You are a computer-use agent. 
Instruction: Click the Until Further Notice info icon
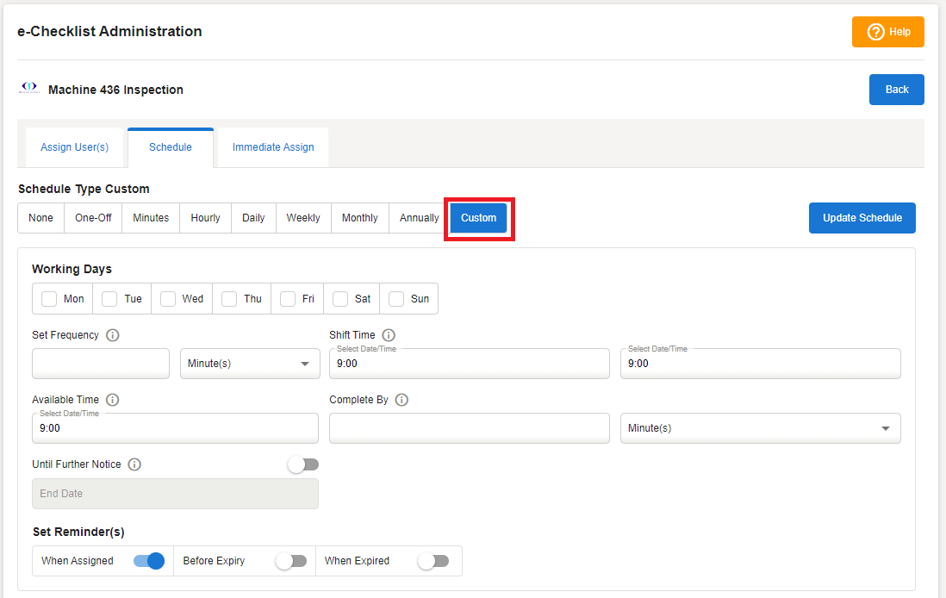(134, 464)
